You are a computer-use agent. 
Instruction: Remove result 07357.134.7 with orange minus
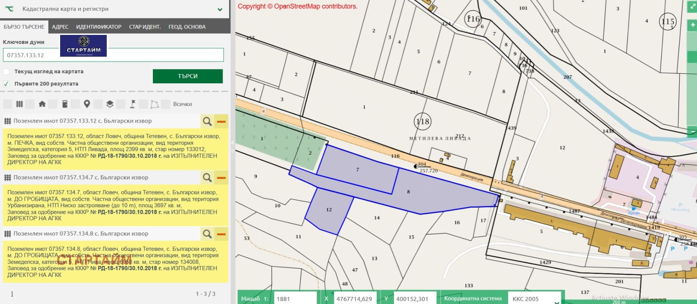tap(222, 178)
